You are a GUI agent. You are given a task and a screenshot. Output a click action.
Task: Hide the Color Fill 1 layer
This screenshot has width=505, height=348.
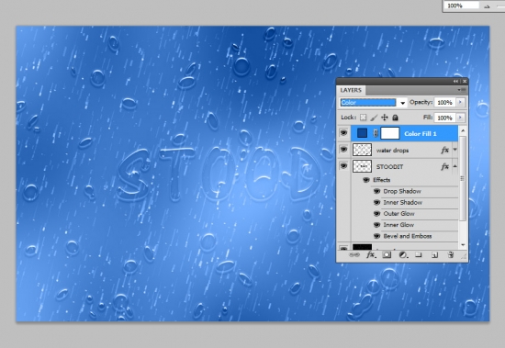click(343, 133)
